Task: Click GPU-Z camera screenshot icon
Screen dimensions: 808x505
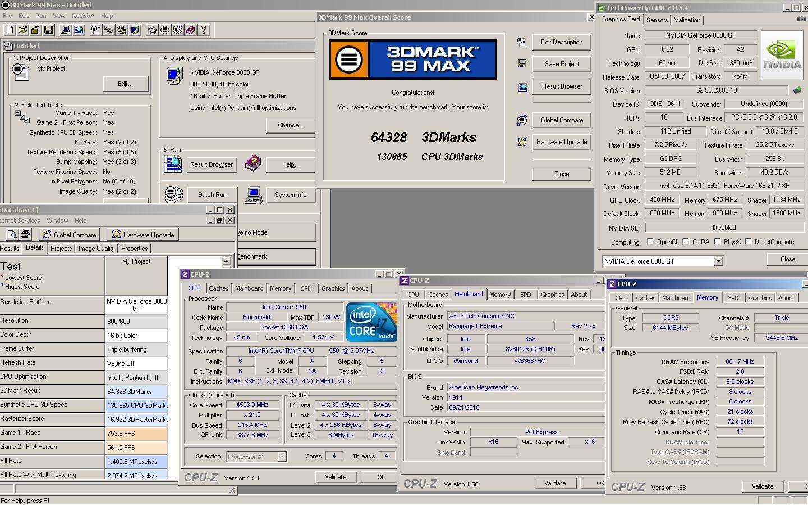Action: click(801, 19)
